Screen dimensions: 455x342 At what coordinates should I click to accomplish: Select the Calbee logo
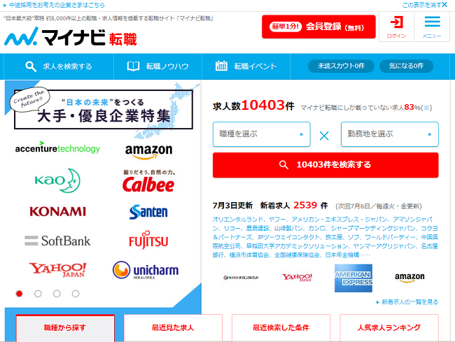tap(148, 181)
